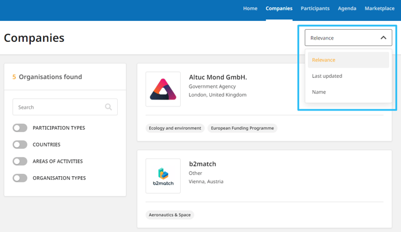The height and width of the screenshot is (232, 401).
Task: Click the European Funding Programme tag
Action: coord(242,128)
